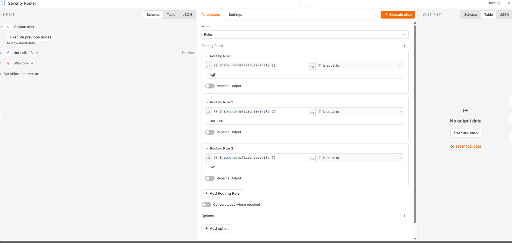Screen dimensions: 512x243
Task: Click the Webhook node icon
Action: pyautogui.click(x=8, y=63)
